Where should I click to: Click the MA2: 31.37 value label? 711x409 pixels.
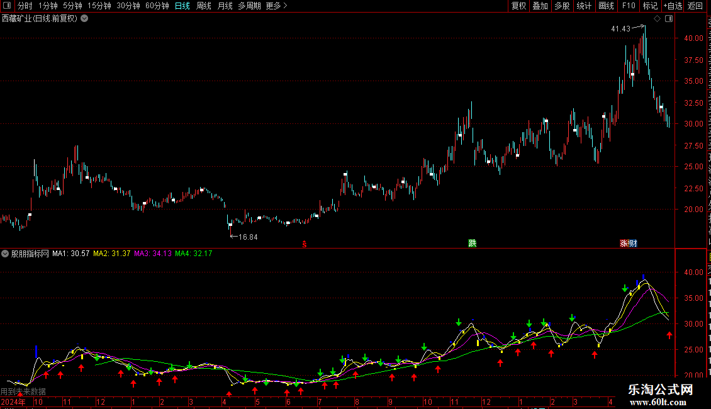point(112,254)
